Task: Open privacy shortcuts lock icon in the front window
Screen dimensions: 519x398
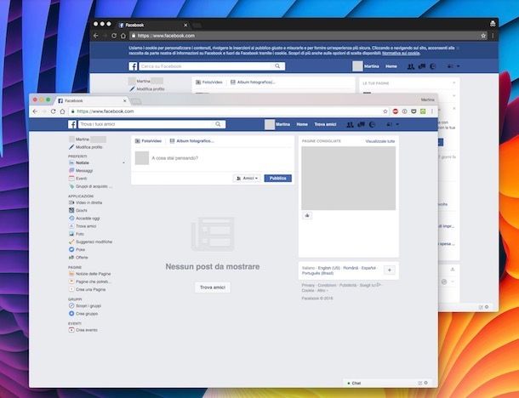Action: (390, 124)
